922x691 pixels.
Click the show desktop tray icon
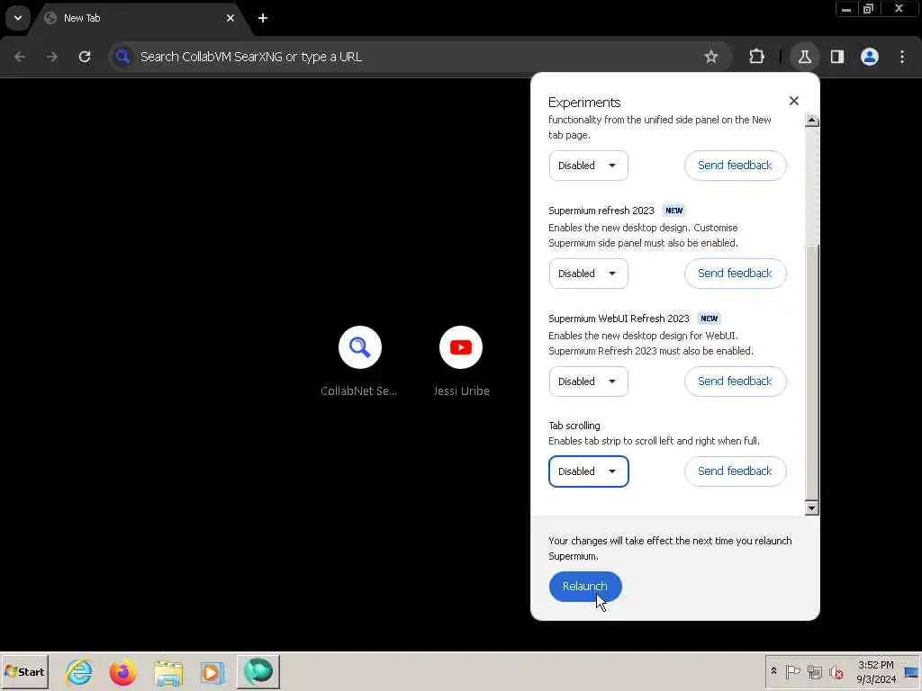click(911, 672)
